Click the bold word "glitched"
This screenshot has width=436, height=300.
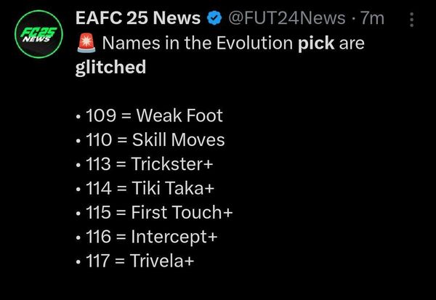pyautogui.click(x=110, y=68)
